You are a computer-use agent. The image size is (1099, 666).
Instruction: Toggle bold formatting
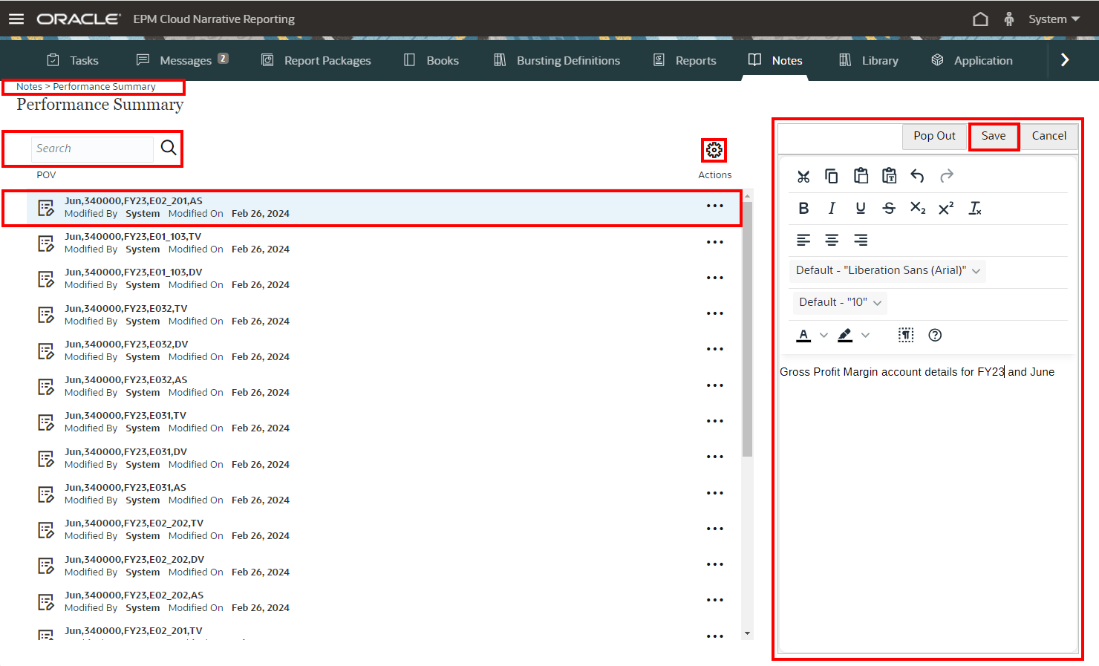pos(803,208)
